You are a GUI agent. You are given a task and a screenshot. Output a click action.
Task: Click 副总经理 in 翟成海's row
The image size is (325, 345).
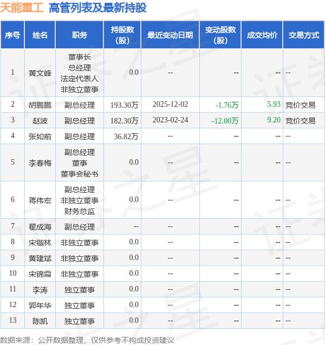(80, 227)
